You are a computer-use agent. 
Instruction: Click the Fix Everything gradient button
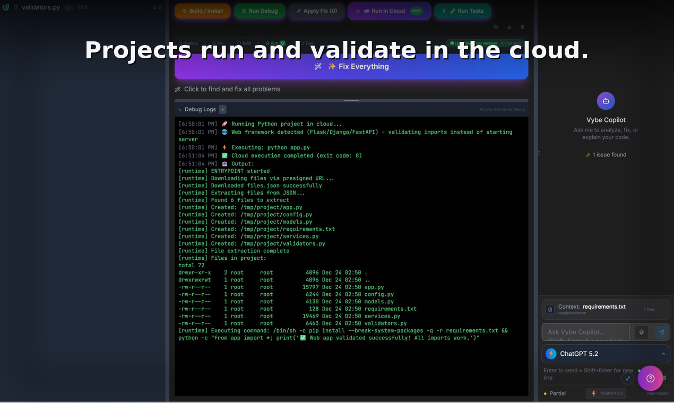tap(351, 66)
